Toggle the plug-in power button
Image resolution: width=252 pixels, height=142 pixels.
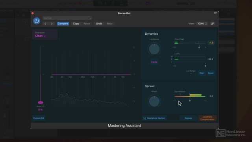pyautogui.click(x=37, y=21)
